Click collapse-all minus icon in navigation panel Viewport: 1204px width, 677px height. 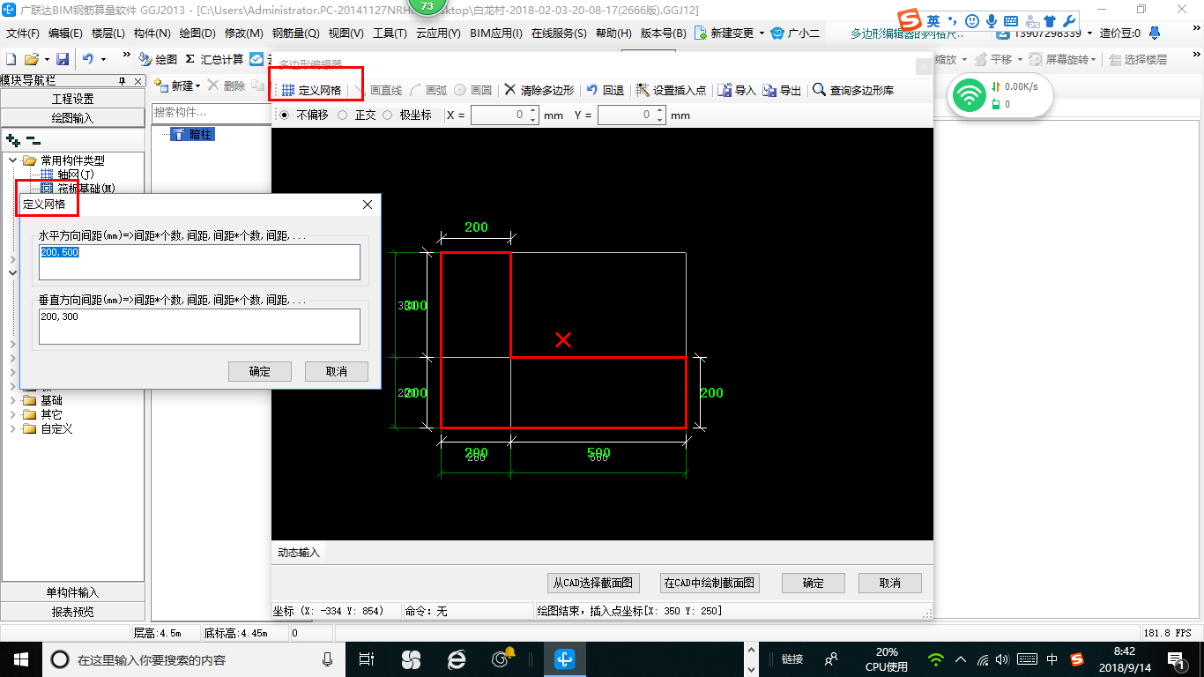pyautogui.click(x=33, y=140)
